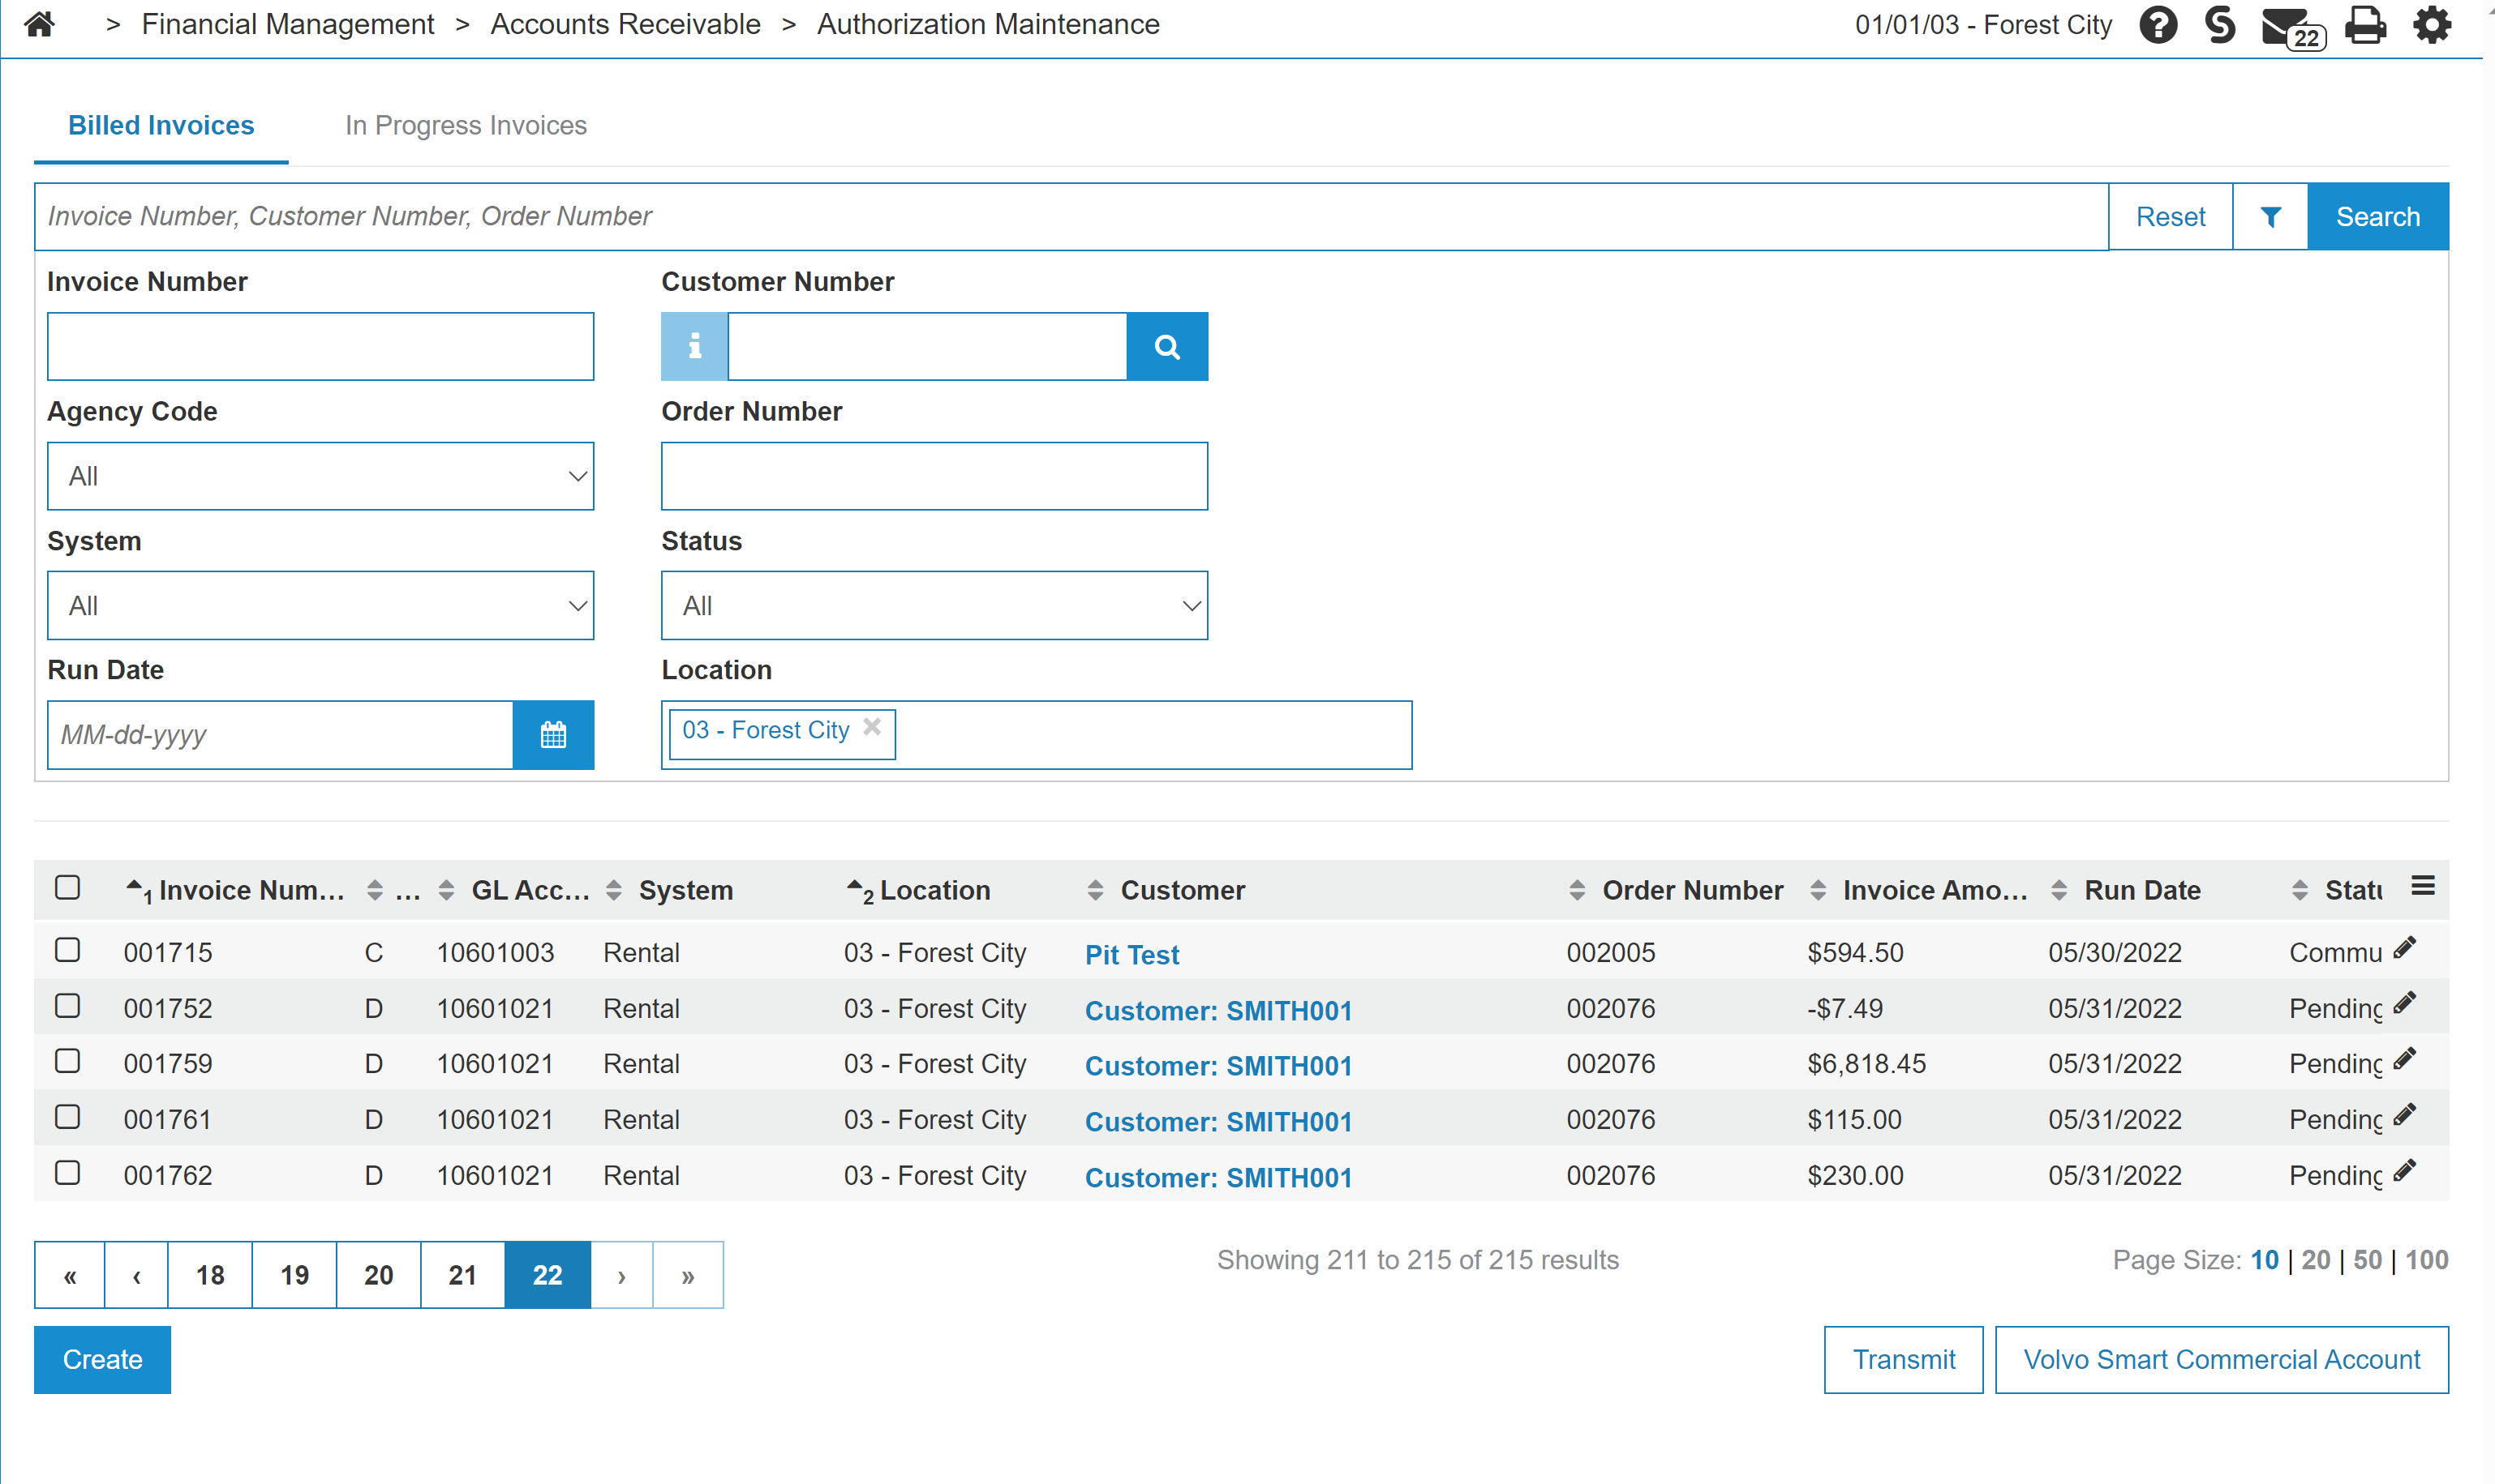
Task: Switch to the Billed Invoices tab
Action: [161, 126]
